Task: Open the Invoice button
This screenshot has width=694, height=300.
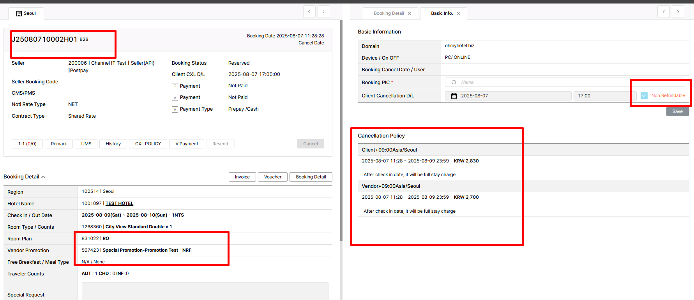Action: point(242,177)
